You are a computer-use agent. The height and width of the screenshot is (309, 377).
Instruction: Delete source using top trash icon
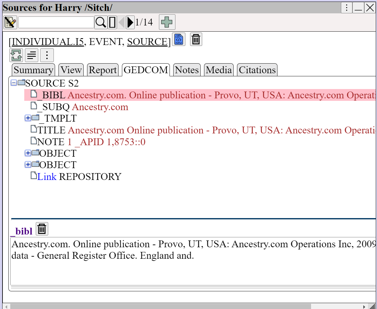pos(196,39)
